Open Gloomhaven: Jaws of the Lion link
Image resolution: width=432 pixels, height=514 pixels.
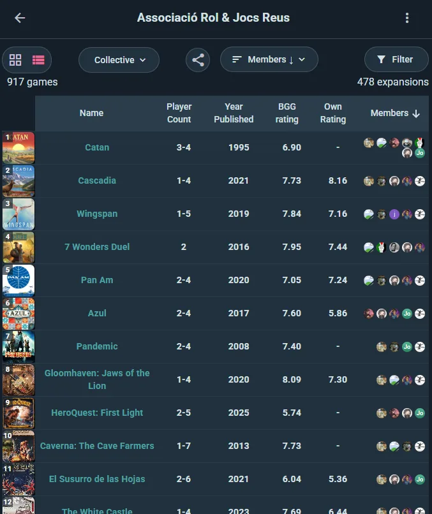click(97, 379)
